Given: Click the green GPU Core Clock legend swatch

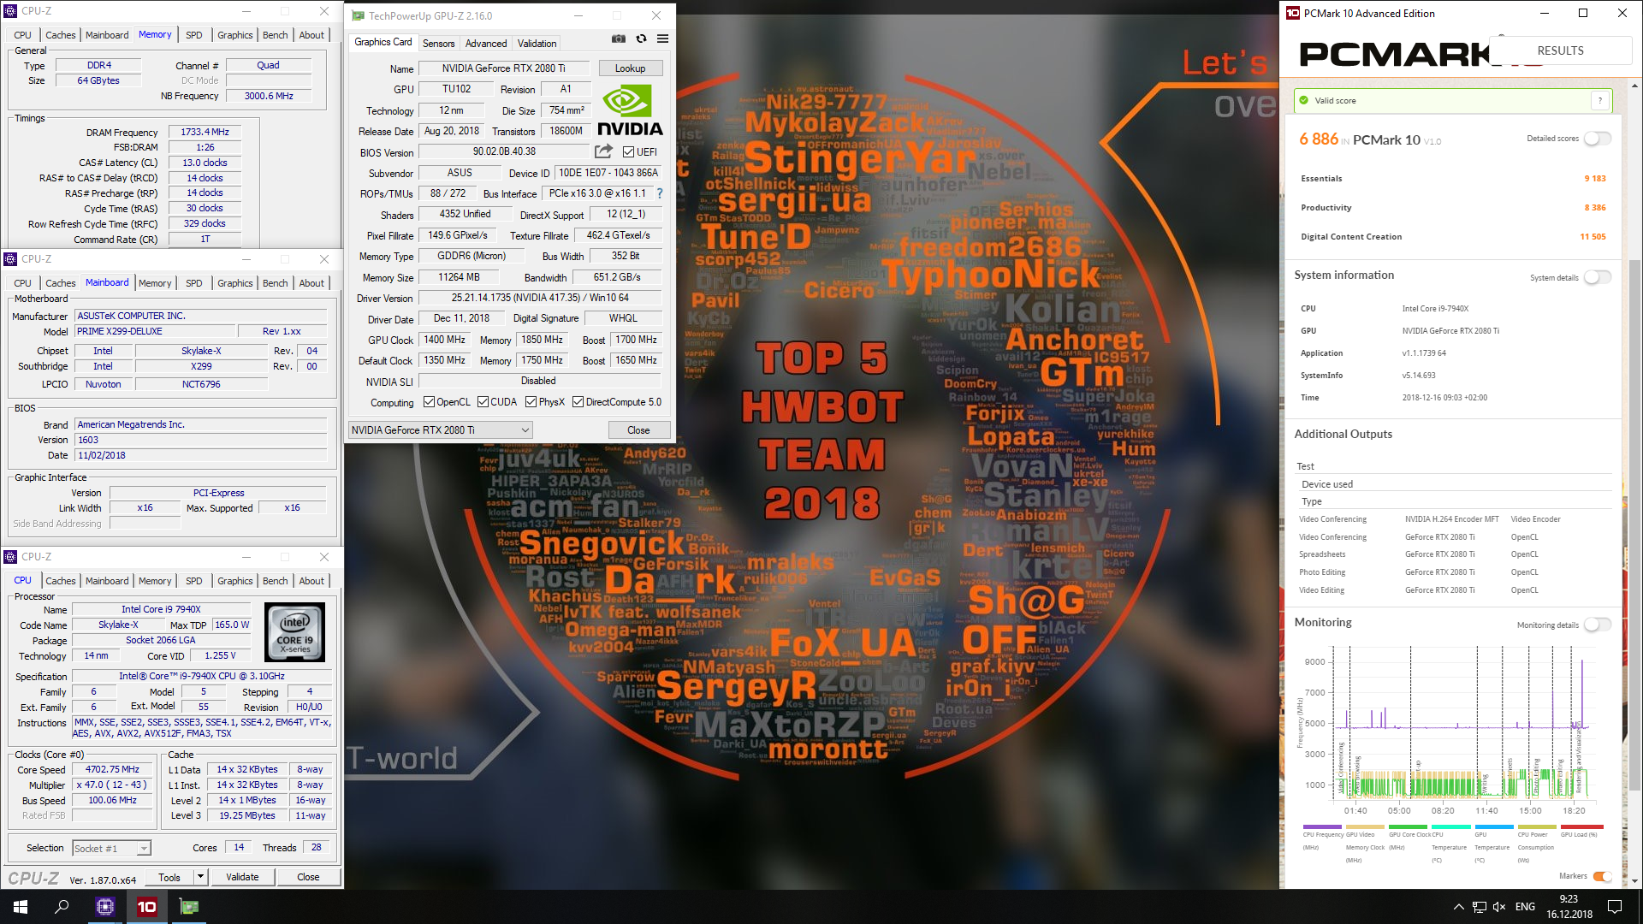Looking at the screenshot, I should [x=1409, y=826].
